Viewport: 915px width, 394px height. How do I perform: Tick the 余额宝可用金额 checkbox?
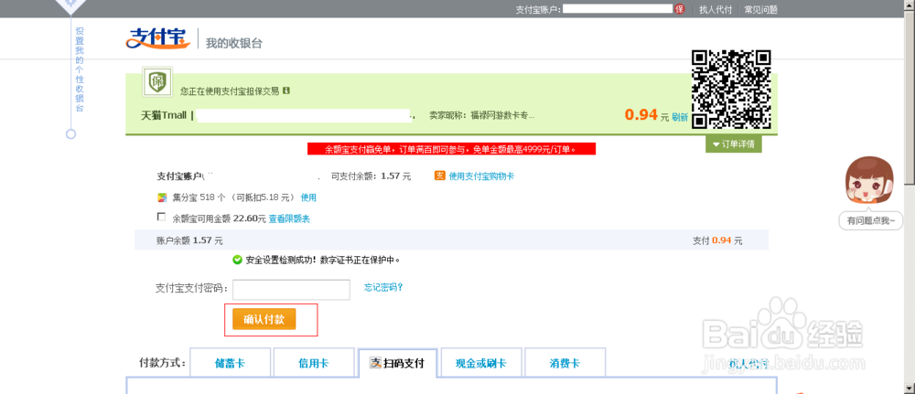(162, 217)
